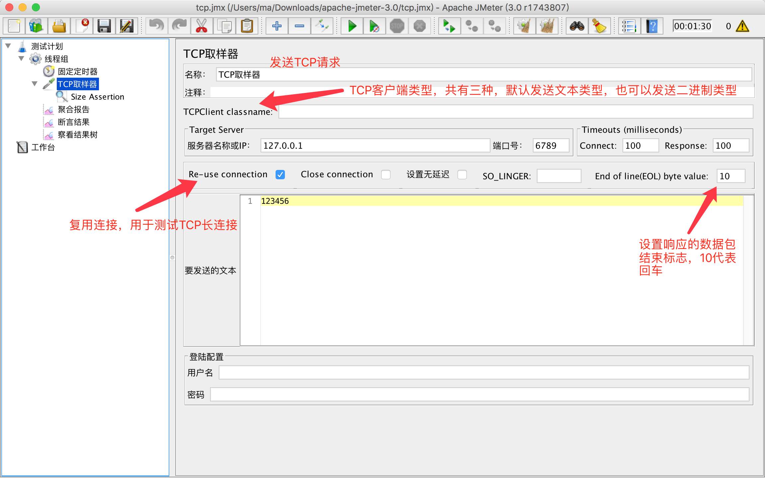Collapse the TCP取样器 tree node
The width and height of the screenshot is (765, 478).
[35, 84]
